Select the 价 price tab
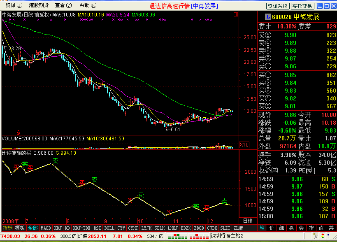Viewport: 337px width, 242px height. pyautogui.click(x=272, y=228)
